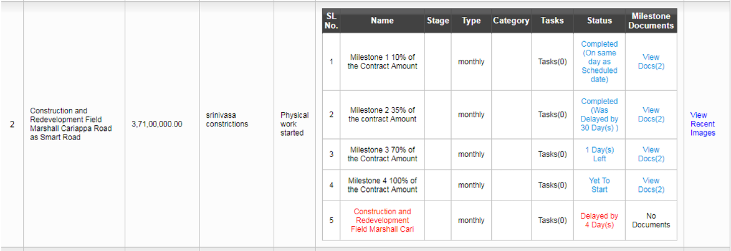The width and height of the screenshot is (731, 251).
Task: Click serial number 1 in milestone table
Action: (x=331, y=62)
